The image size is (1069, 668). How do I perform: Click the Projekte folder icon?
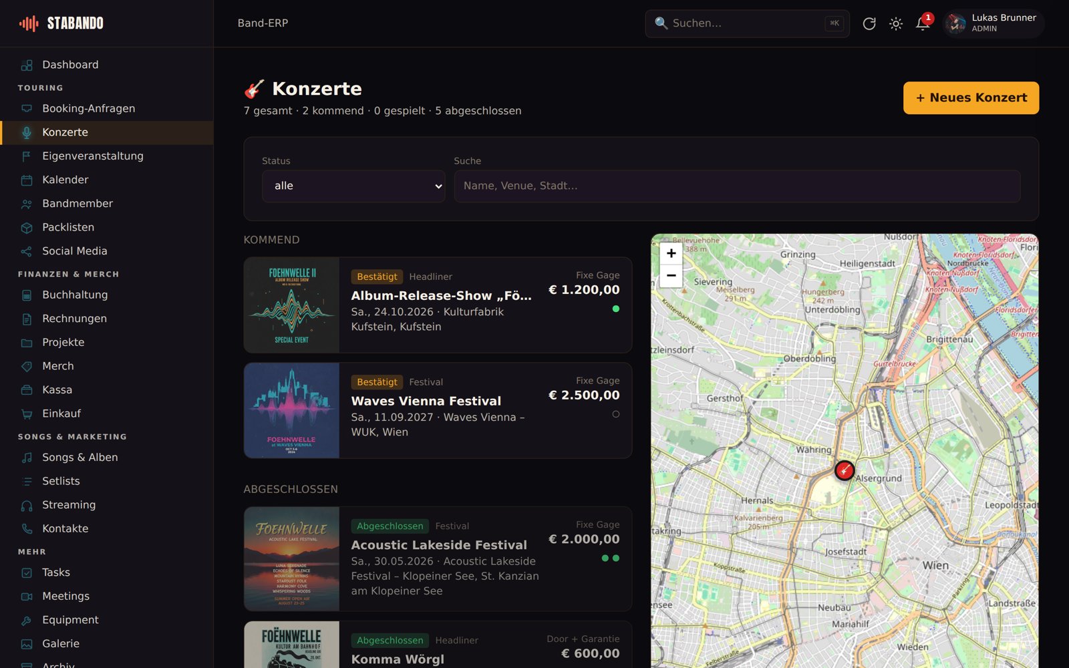coord(27,343)
